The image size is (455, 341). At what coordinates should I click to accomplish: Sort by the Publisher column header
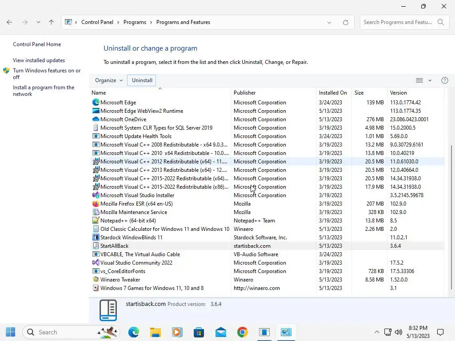(x=273, y=93)
